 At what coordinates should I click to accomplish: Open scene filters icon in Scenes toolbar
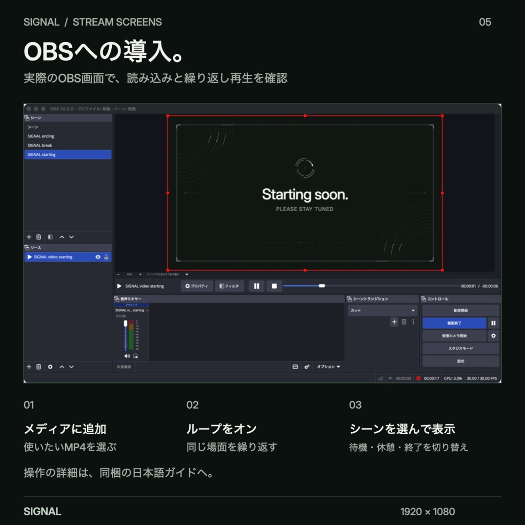tap(50, 237)
